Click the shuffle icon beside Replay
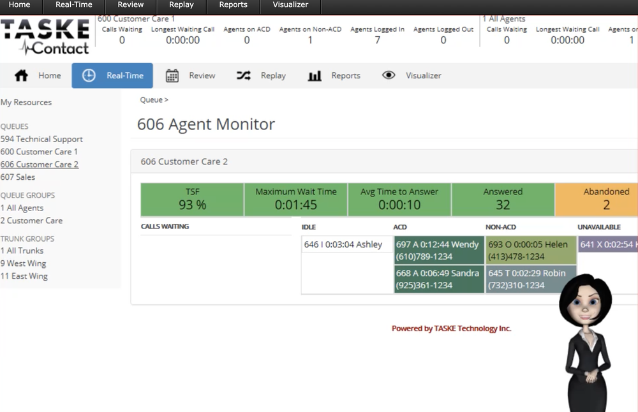Viewport: 638px width, 412px height. [243, 75]
